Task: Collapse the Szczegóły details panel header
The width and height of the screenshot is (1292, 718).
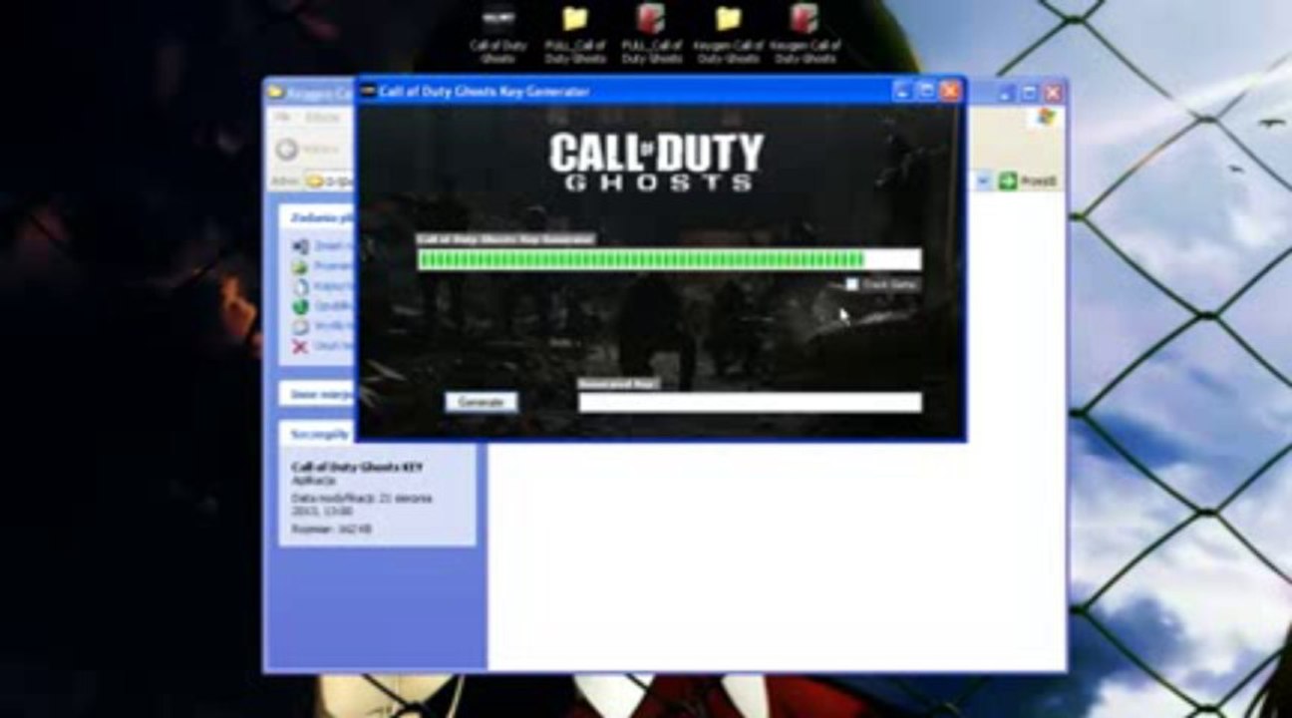Action: [317, 434]
